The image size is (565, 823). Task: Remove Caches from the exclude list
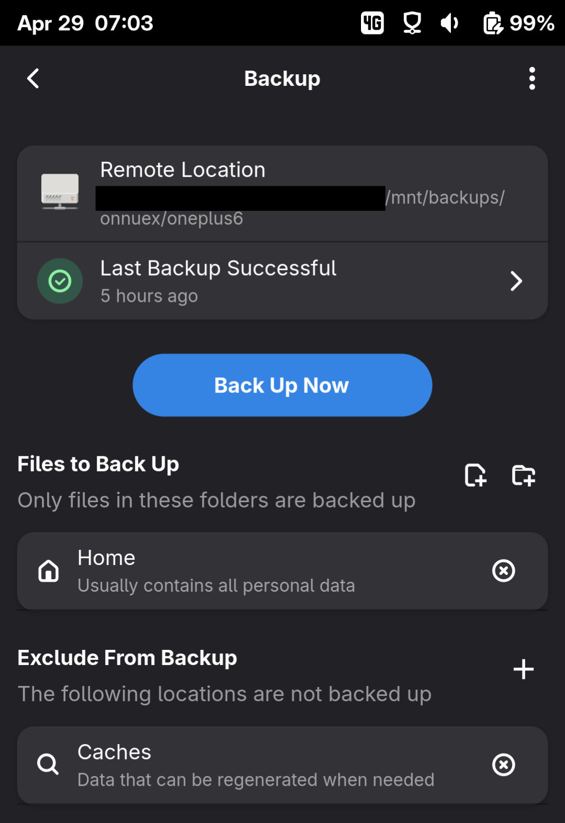[503, 765]
